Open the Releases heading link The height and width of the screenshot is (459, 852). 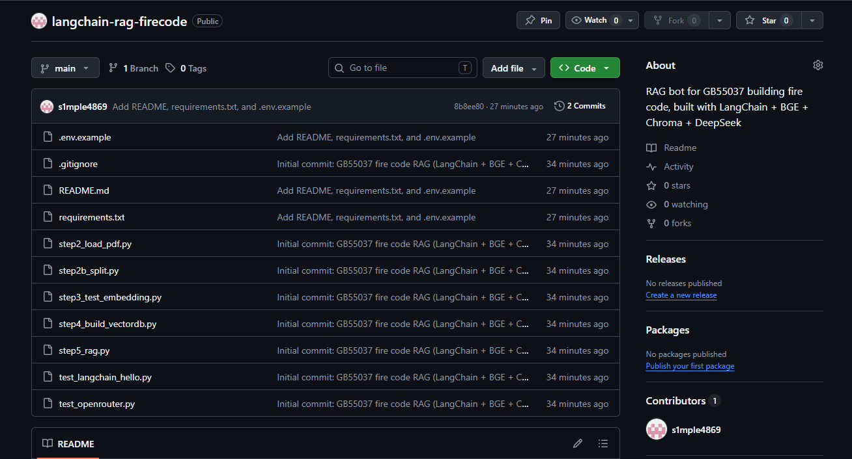(666, 259)
